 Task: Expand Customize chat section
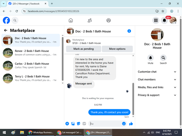(157, 72)
